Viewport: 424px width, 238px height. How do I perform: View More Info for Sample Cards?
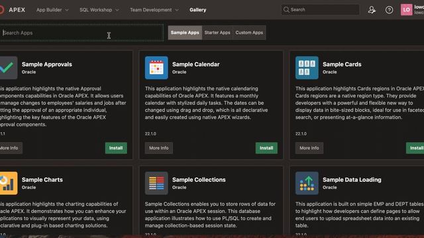point(309,148)
